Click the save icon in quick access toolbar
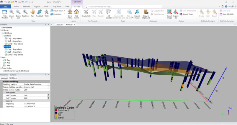Viewport: 237px width, 125px height. pos(16,2)
